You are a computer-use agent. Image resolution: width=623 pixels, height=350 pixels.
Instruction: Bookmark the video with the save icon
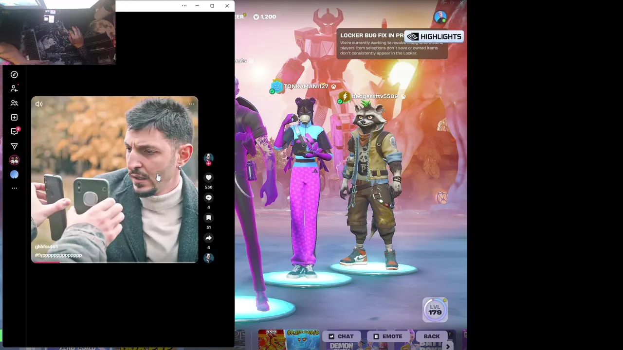point(208,218)
